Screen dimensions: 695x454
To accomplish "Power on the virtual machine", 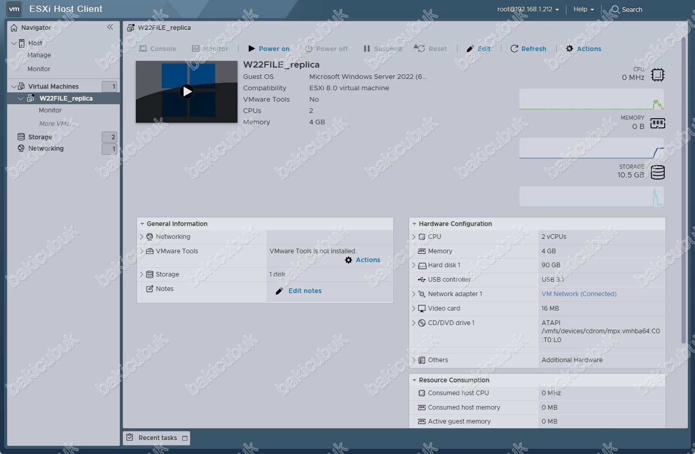I will 268,49.
